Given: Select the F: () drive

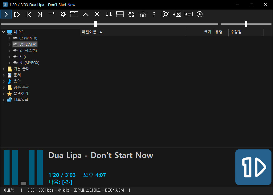Looking at the screenshot, I should [x=22, y=57].
